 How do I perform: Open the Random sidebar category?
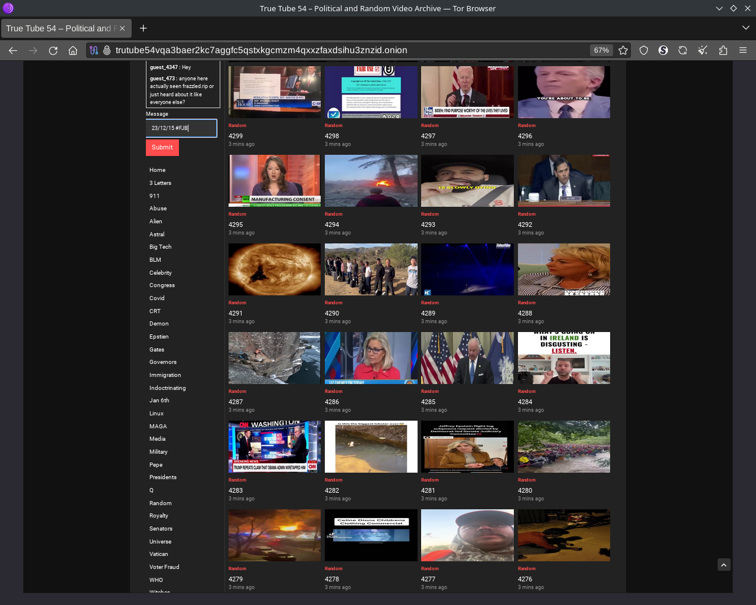point(161,503)
